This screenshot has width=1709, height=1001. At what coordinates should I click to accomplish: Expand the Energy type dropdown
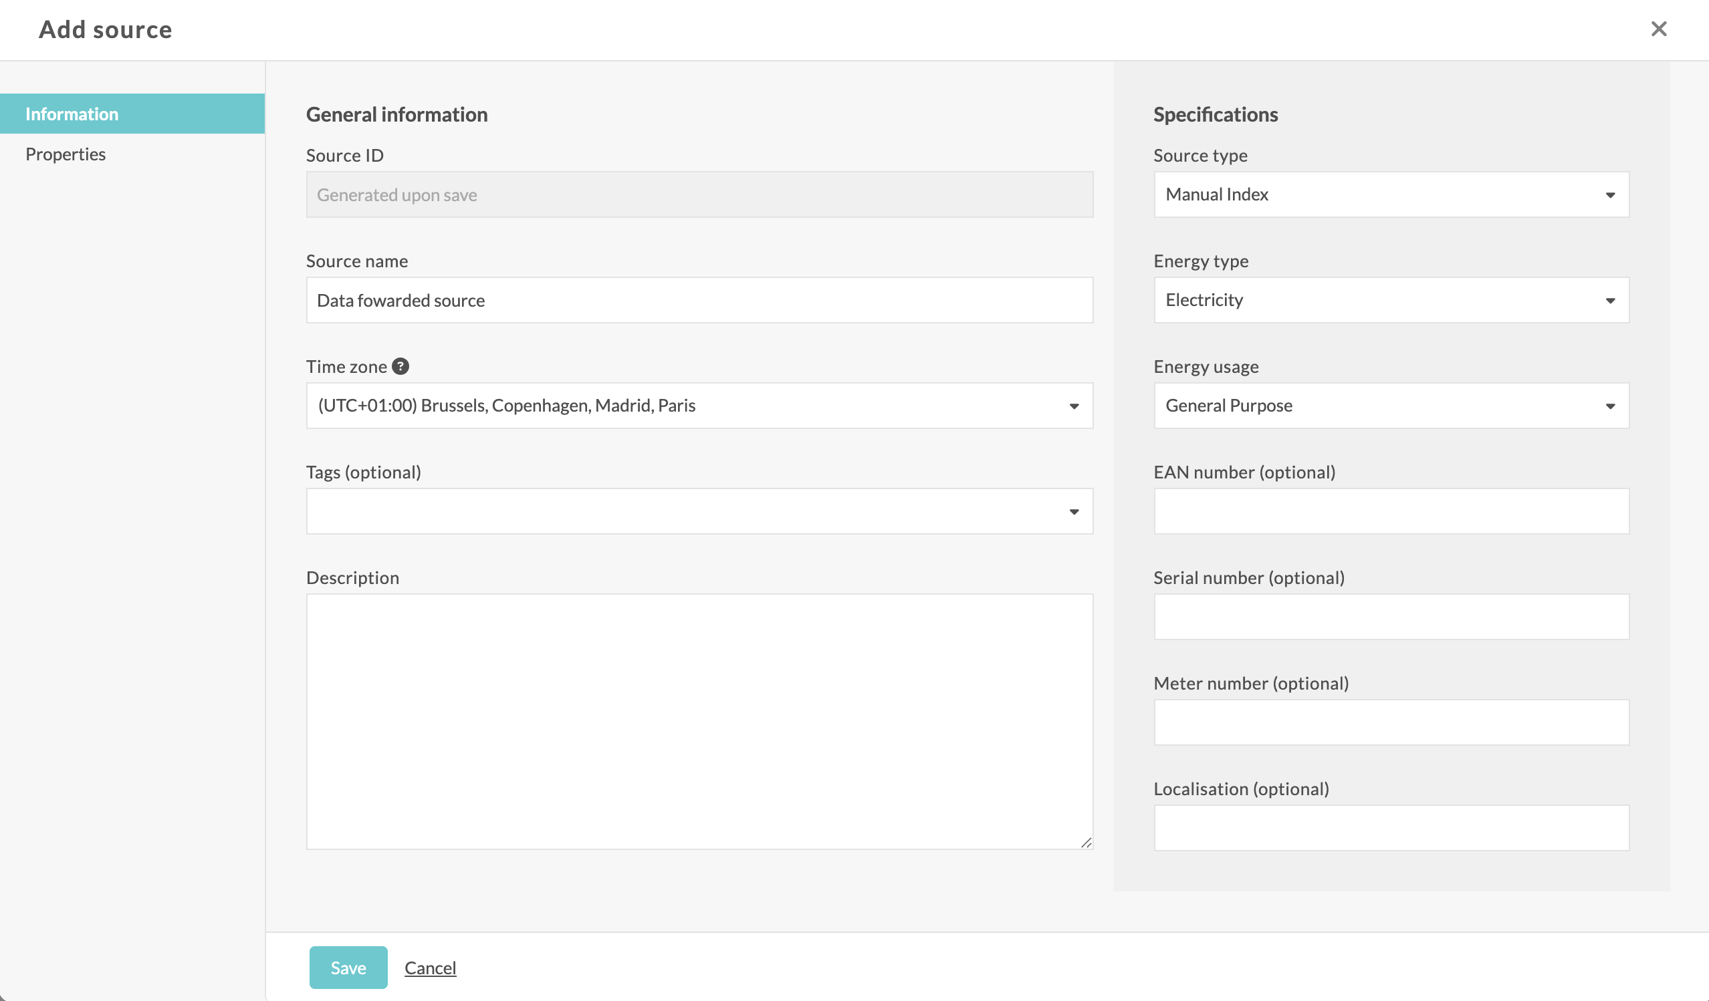1391,300
